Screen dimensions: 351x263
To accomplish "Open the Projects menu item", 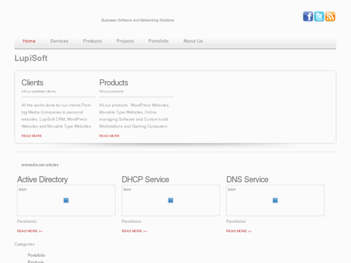I will tap(125, 41).
